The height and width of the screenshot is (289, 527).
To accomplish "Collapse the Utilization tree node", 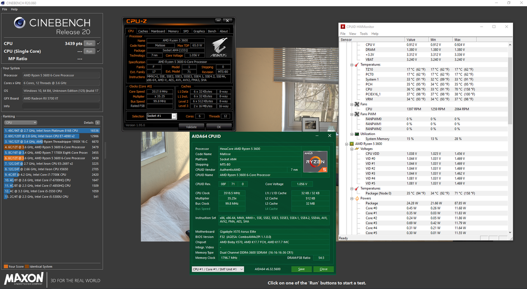I will coord(352,134).
